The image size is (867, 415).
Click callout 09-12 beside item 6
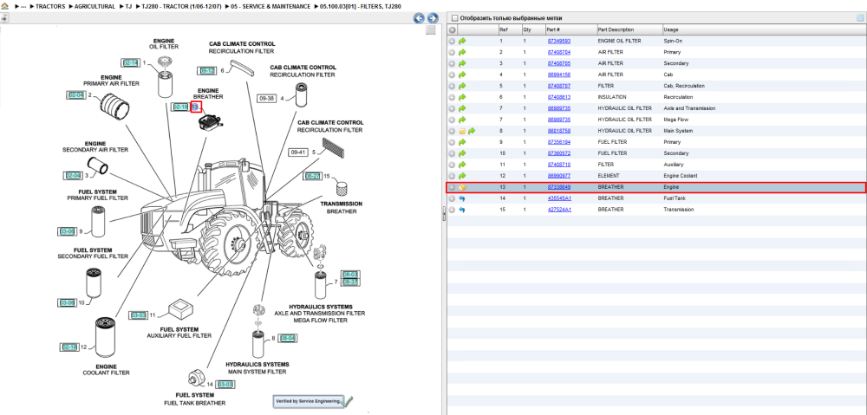[x=207, y=71]
